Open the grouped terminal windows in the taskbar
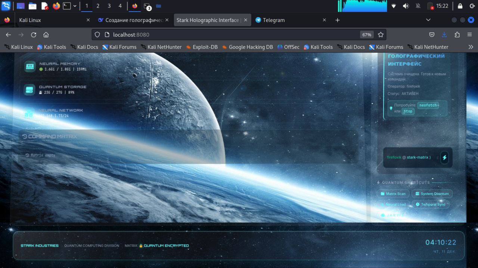This screenshot has width=478, height=268. pyautogui.click(x=148, y=6)
